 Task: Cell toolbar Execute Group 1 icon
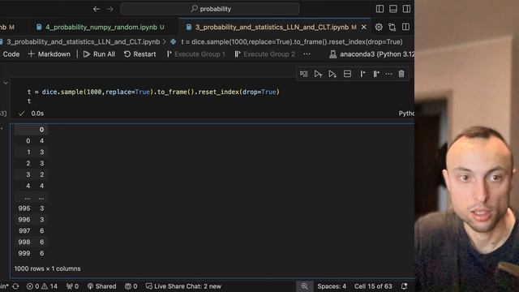[362, 74]
